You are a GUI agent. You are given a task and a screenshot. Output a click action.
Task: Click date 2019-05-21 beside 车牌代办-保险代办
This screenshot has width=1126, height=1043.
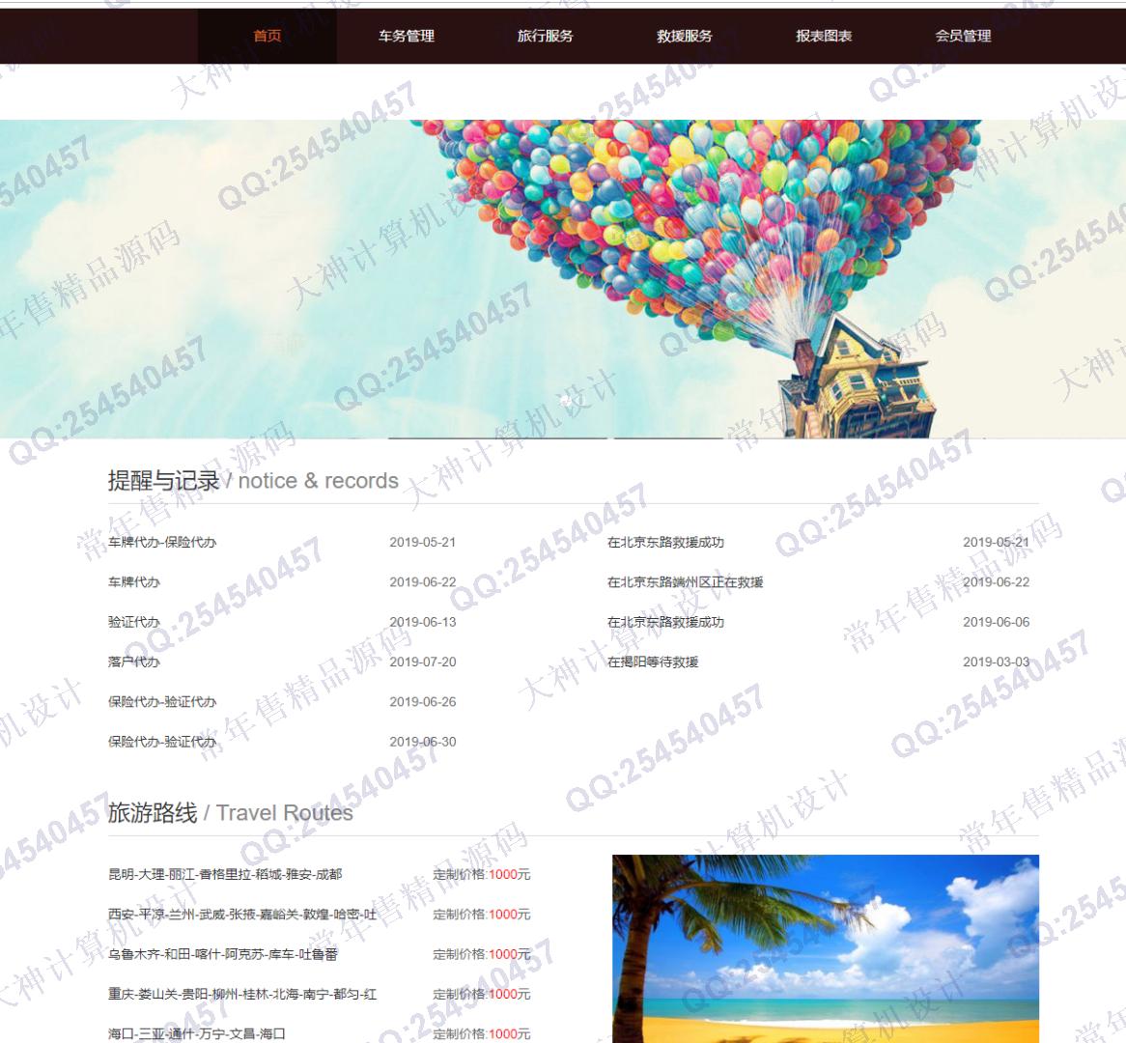coord(423,543)
